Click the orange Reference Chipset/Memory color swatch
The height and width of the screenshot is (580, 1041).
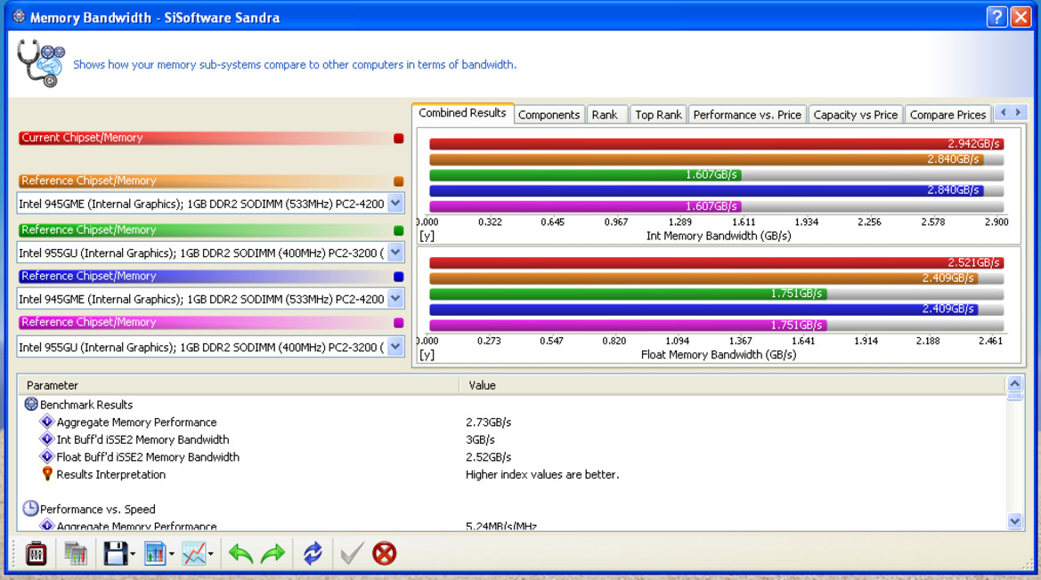point(398,181)
